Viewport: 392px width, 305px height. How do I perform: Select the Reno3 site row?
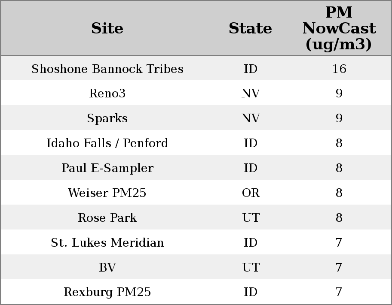click(x=107, y=94)
